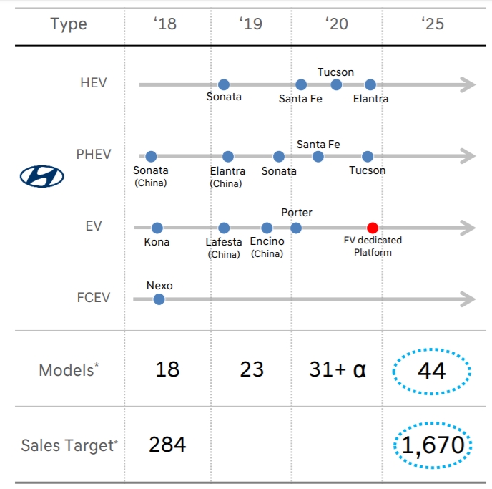This screenshot has height=489, width=492.
Task: Click the dotted oval around 44
Action: pyautogui.click(x=432, y=370)
